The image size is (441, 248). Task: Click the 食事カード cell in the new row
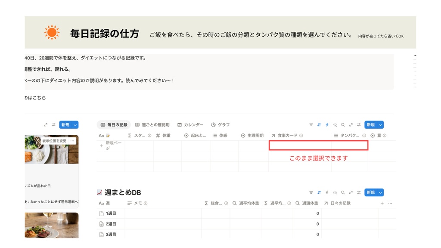[x=300, y=146]
